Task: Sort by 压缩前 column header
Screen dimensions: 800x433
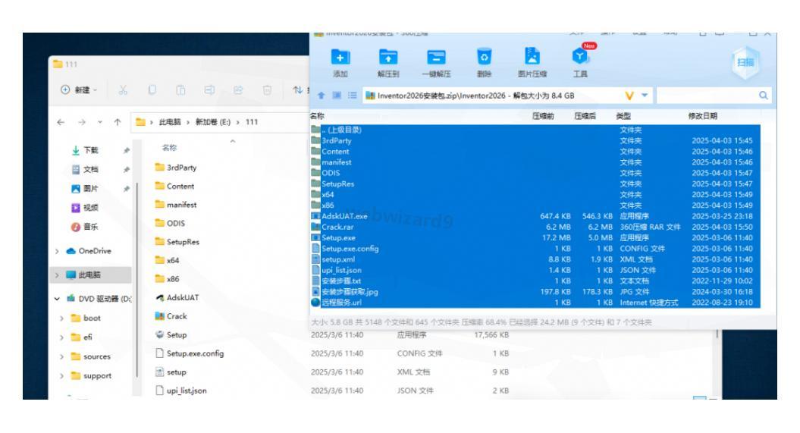Action: pos(543,116)
